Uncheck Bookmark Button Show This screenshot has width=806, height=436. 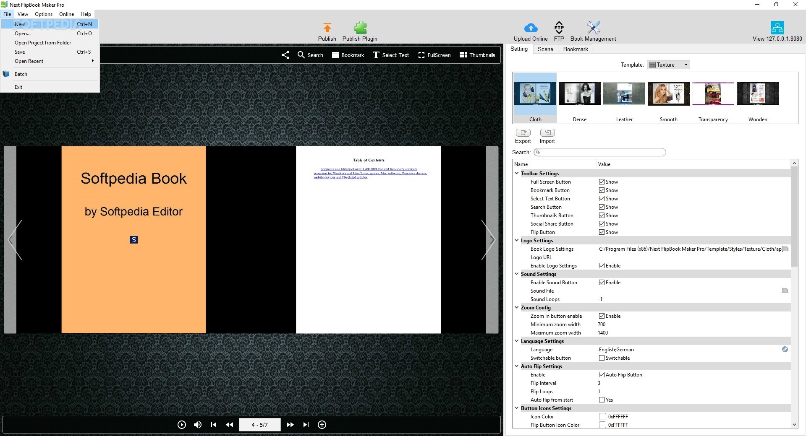tap(602, 190)
